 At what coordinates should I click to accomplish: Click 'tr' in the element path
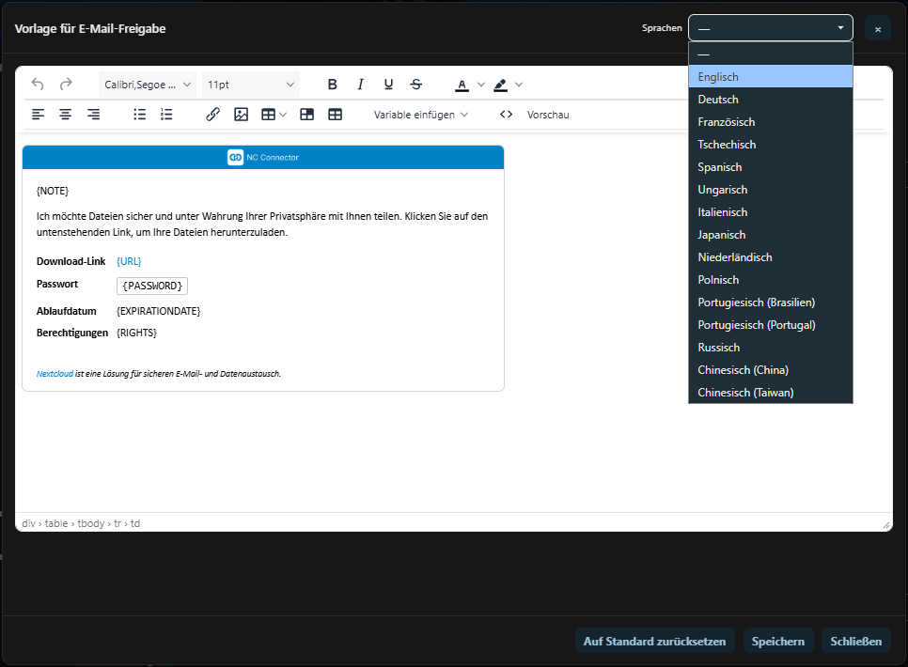[117, 523]
